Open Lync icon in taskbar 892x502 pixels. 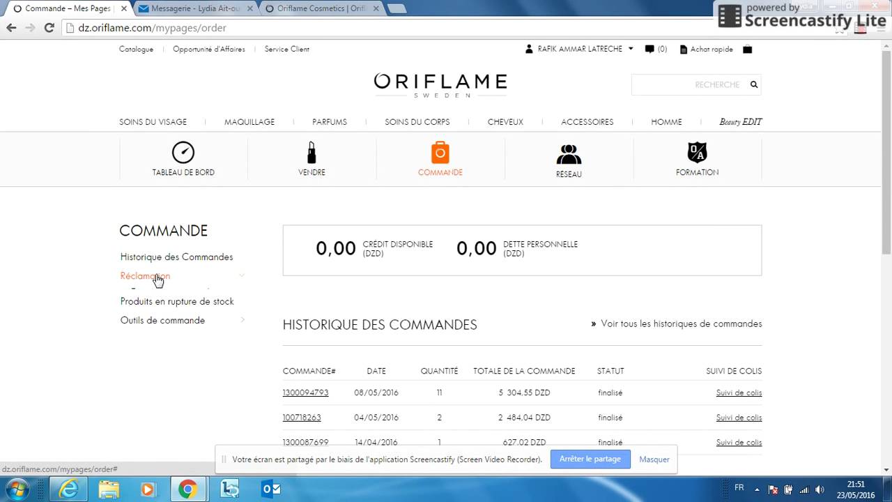tap(229, 489)
